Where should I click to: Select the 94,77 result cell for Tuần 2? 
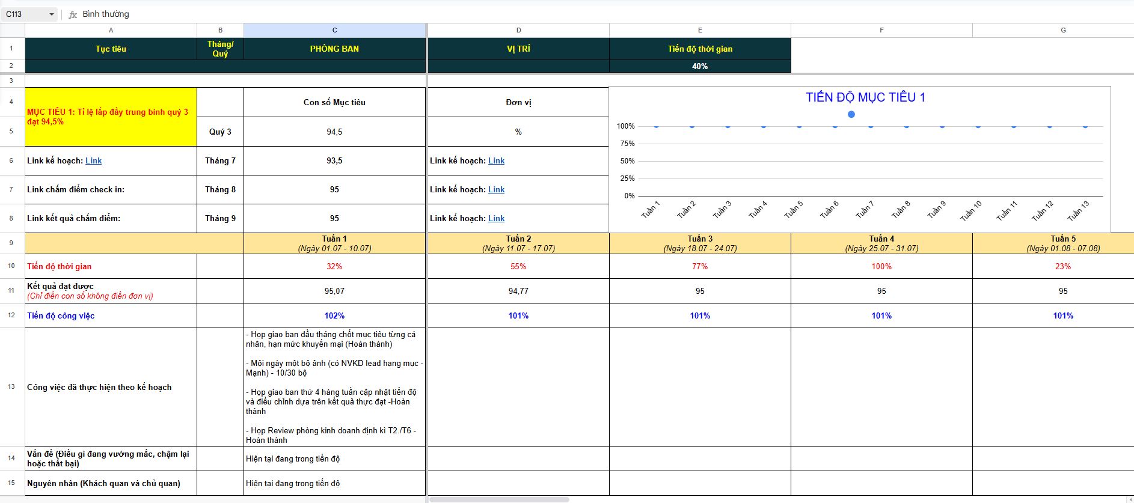[x=518, y=291]
